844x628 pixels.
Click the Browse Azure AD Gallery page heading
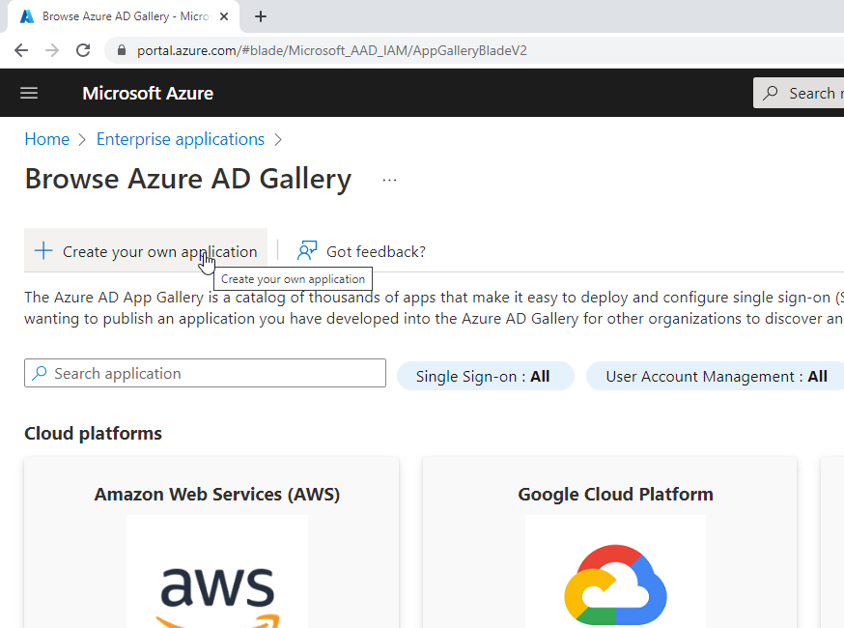(188, 179)
